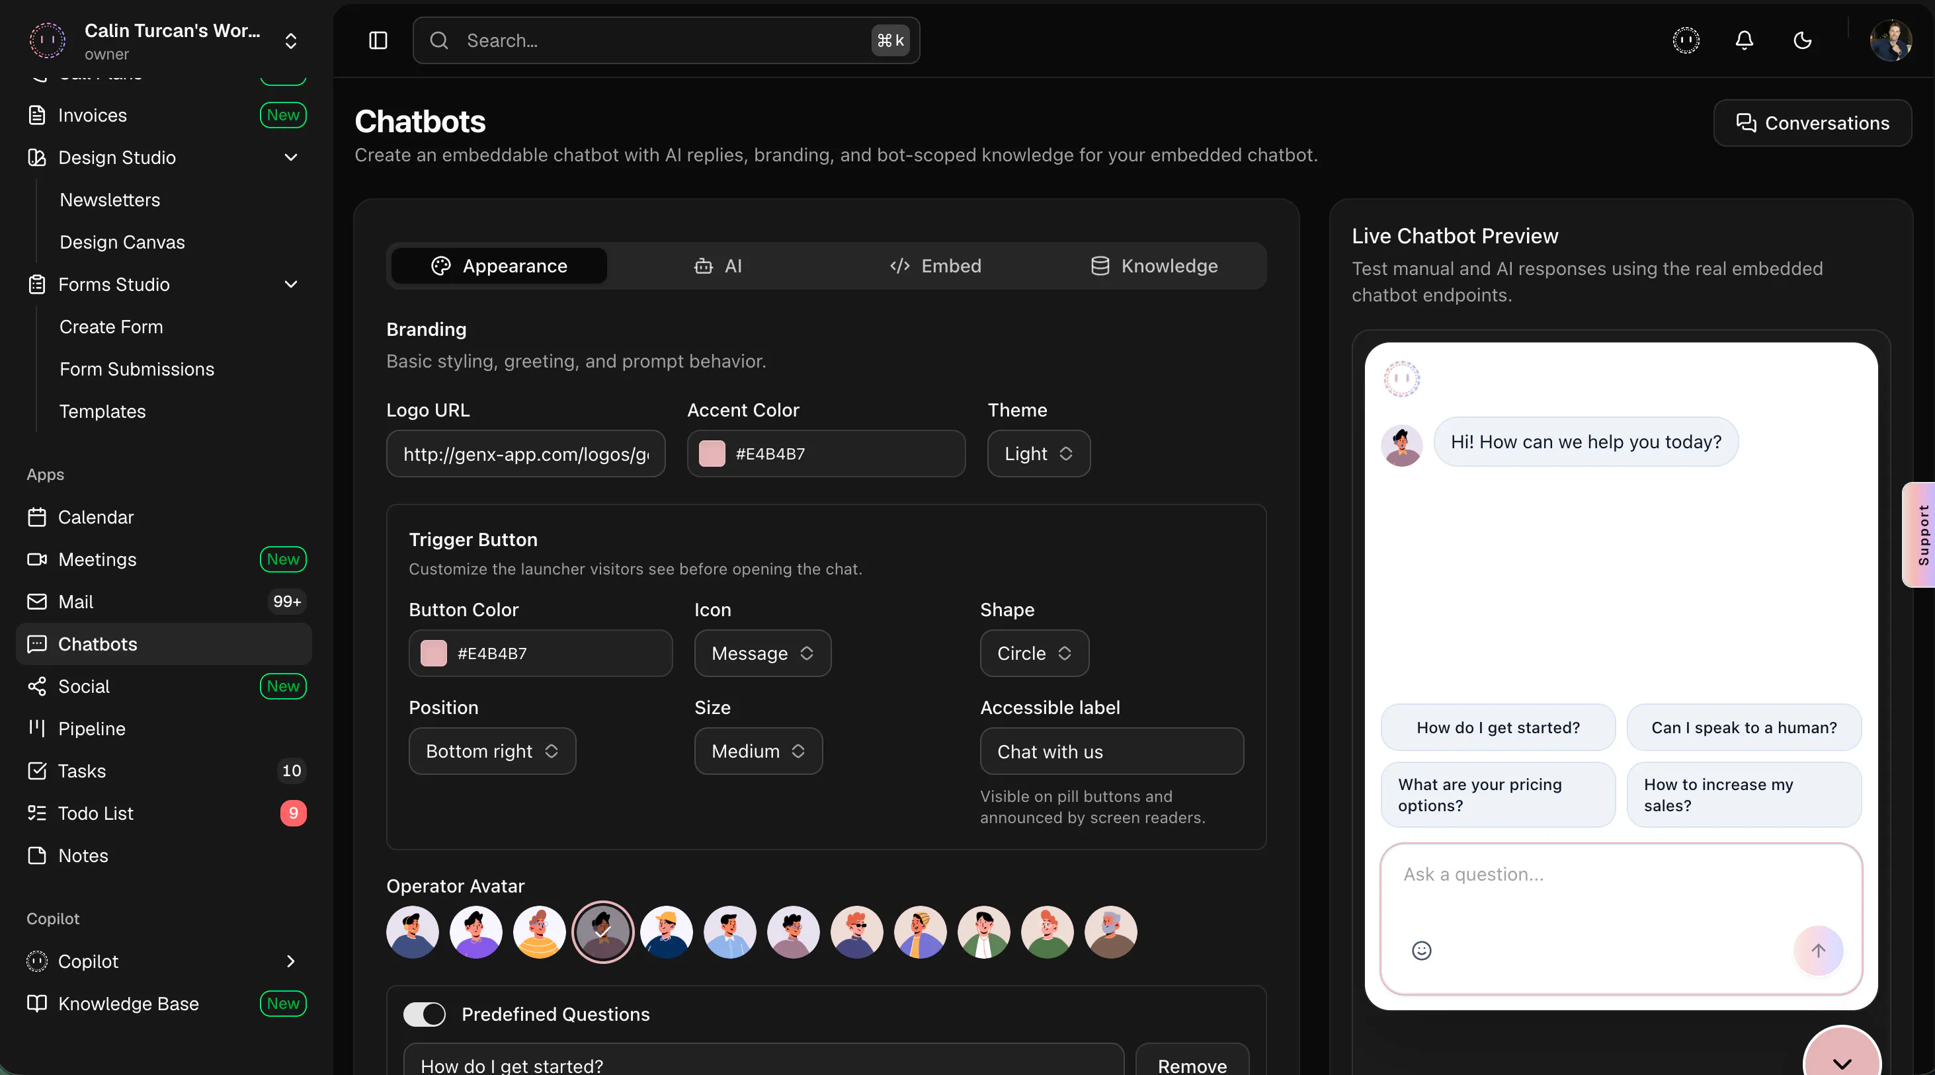The height and width of the screenshot is (1075, 1935).
Task: Select the third operator avatar with glasses
Action: coord(540,932)
